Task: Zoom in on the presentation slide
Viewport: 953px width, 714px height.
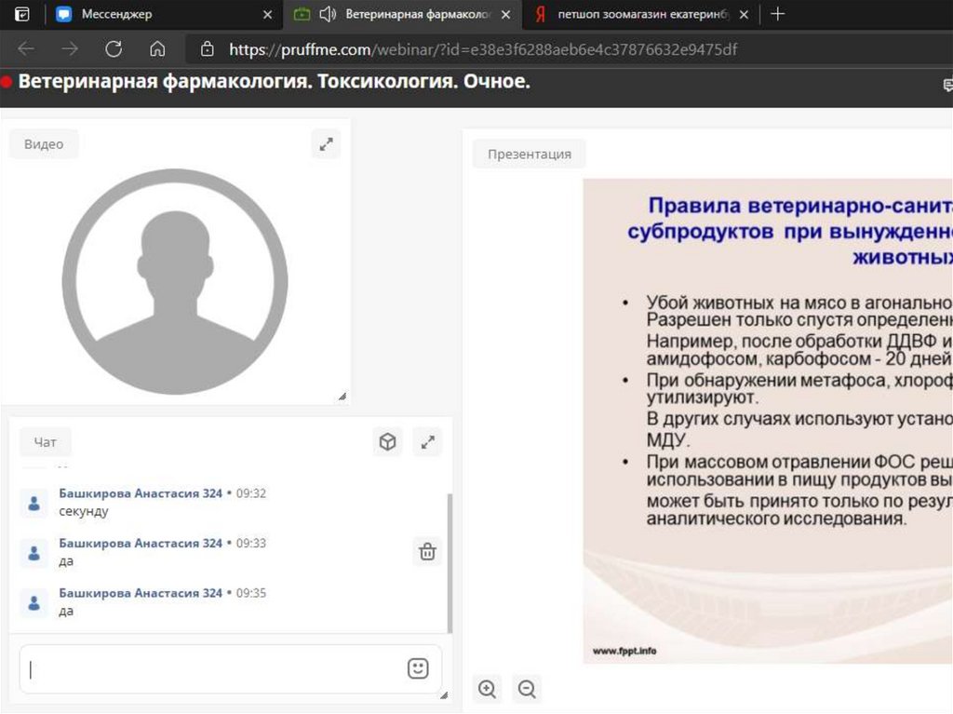Action: click(487, 689)
